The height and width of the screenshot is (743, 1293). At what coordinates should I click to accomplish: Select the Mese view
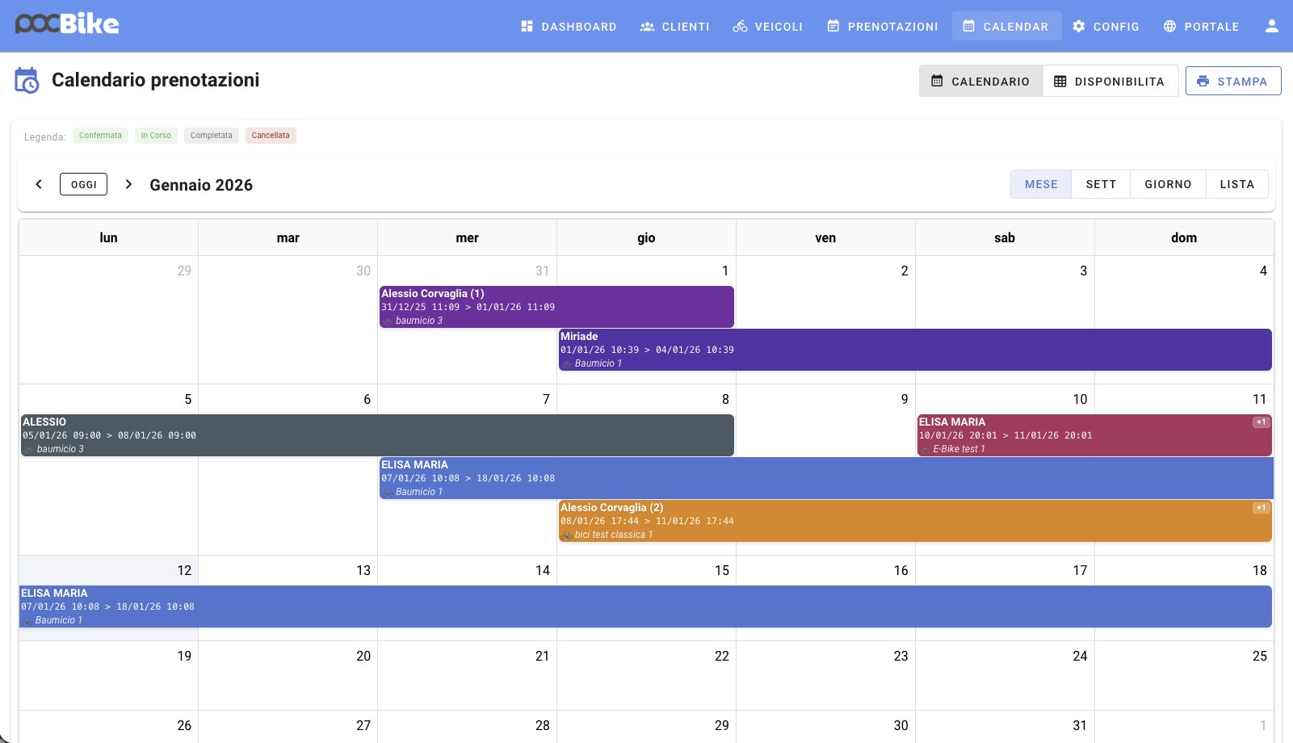[x=1041, y=184]
